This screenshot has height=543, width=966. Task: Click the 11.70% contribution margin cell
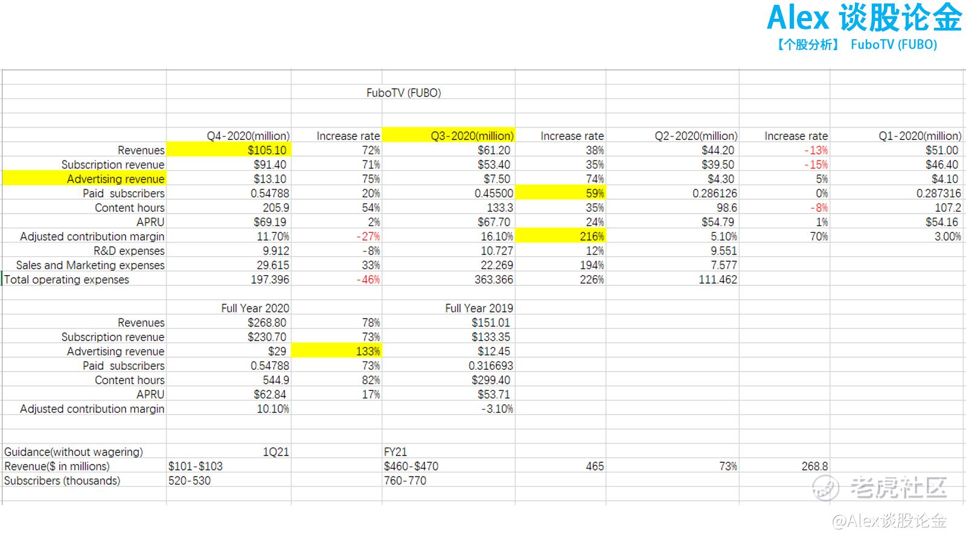229,237
